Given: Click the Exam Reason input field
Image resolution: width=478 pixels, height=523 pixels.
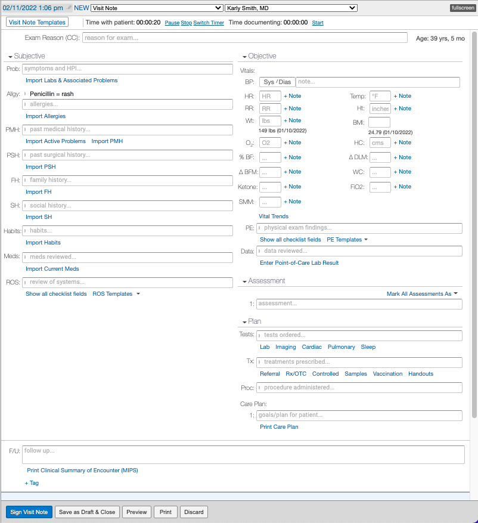Looking at the screenshot, I should (x=245, y=38).
